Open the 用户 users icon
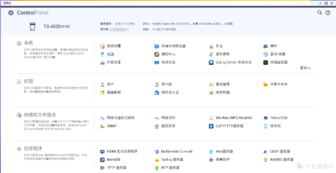This screenshot has height=173, width=336. click(102, 84)
